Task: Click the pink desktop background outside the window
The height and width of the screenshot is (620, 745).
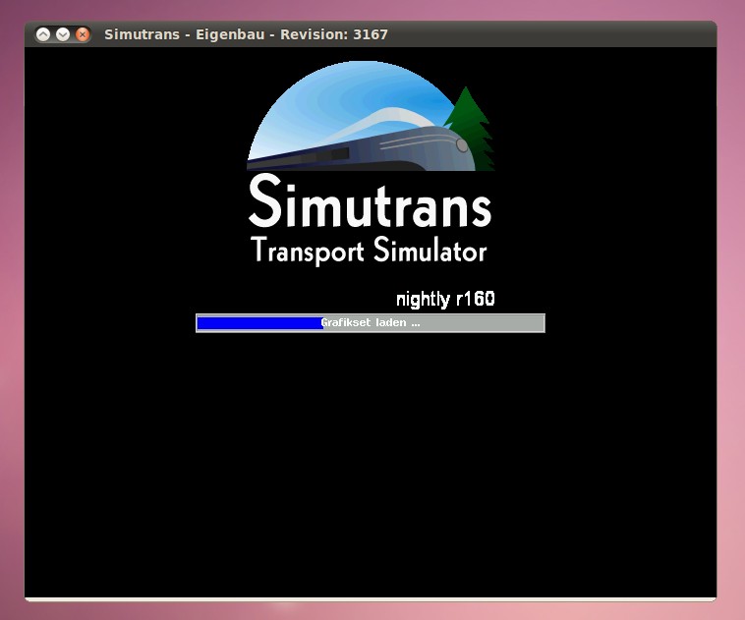Action: (729, 295)
